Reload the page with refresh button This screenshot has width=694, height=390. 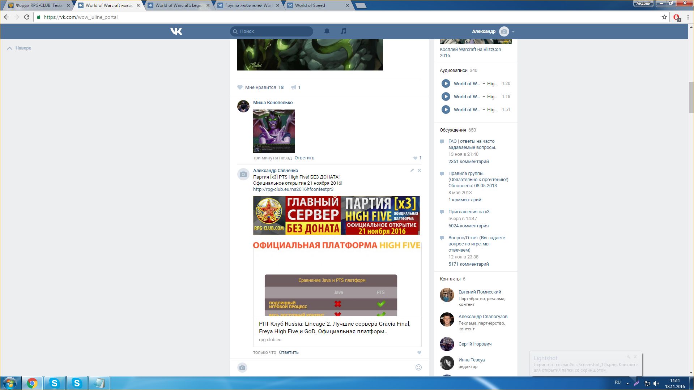tap(27, 17)
